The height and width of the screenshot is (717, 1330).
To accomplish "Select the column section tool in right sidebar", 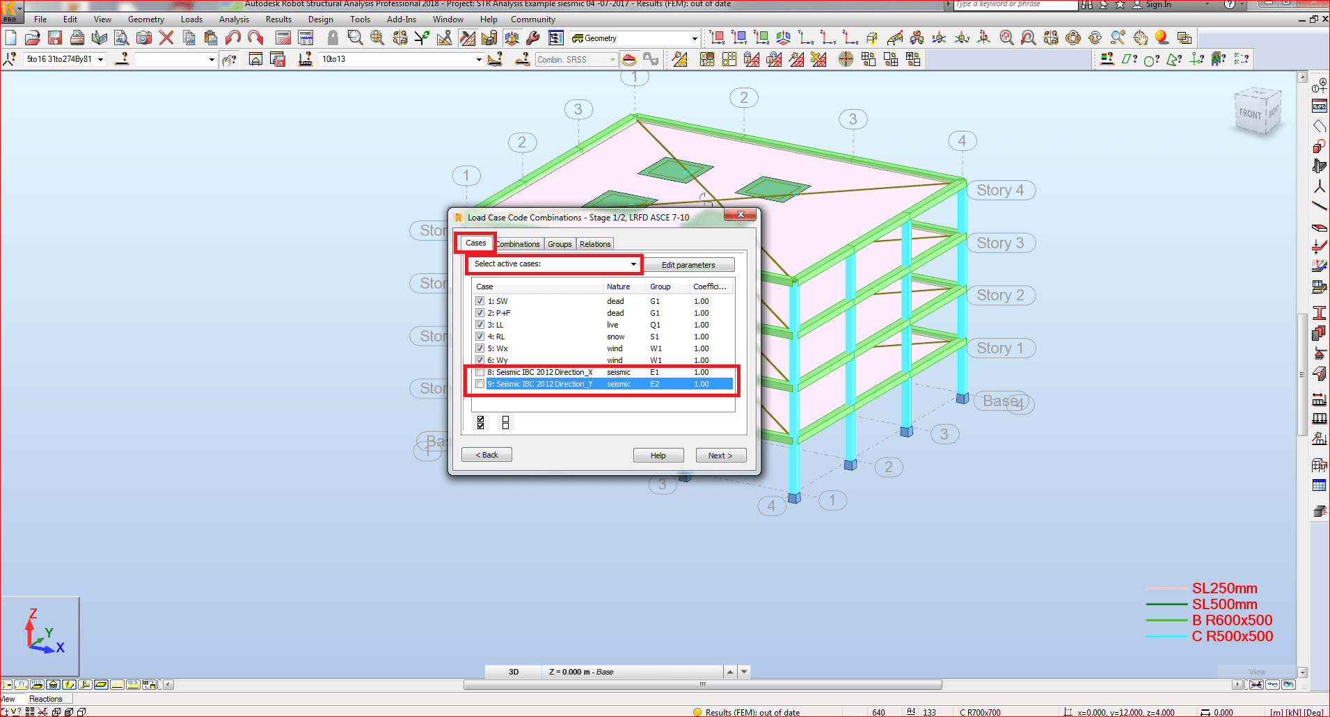I will [x=1319, y=312].
